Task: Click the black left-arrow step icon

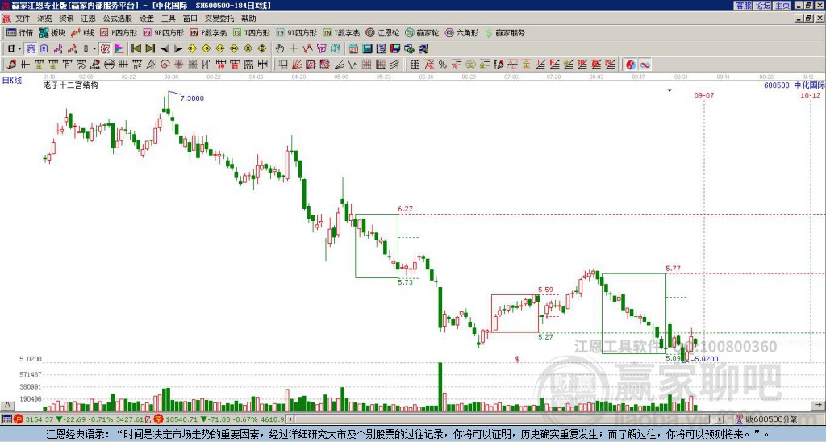Action: [165, 48]
